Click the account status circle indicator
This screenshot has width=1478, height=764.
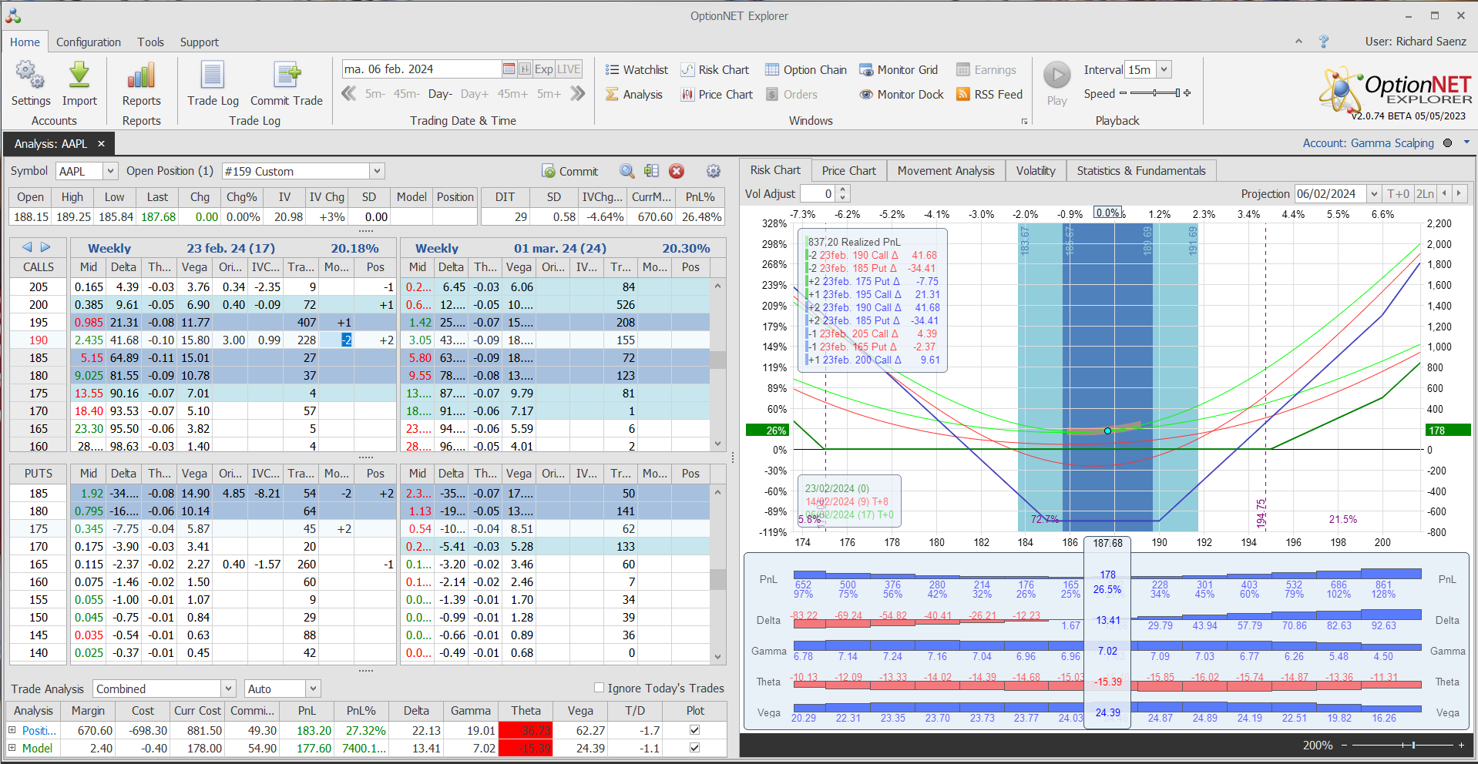[1447, 143]
